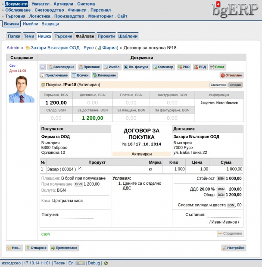The width and height of the screenshot is (262, 267).
Task: Click the Заскладяване button
Action: [62, 67]
